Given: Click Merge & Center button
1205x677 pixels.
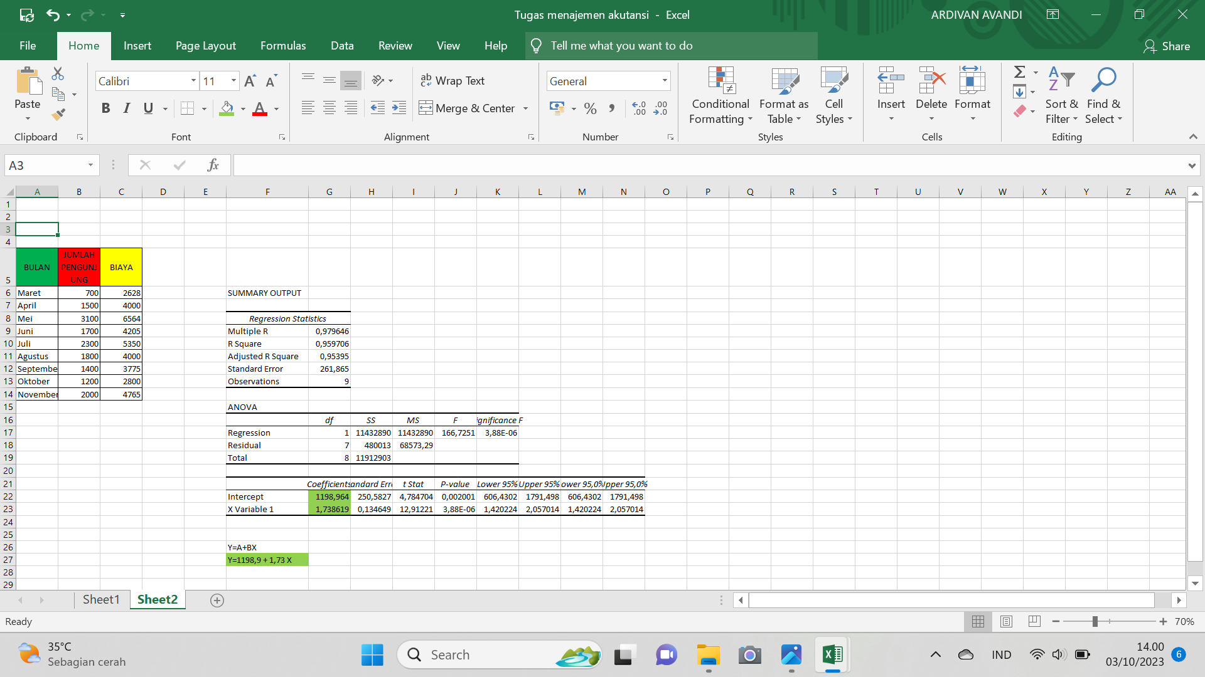Looking at the screenshot, I should (x=468, y=108).
